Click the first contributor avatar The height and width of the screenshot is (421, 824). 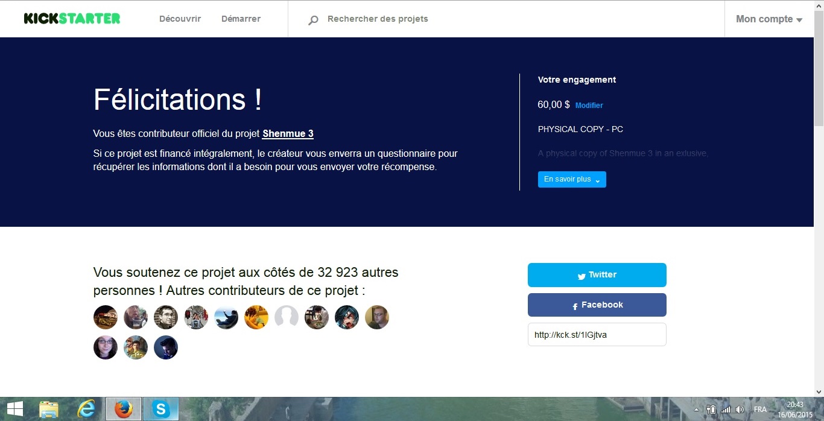click(106, 317)
